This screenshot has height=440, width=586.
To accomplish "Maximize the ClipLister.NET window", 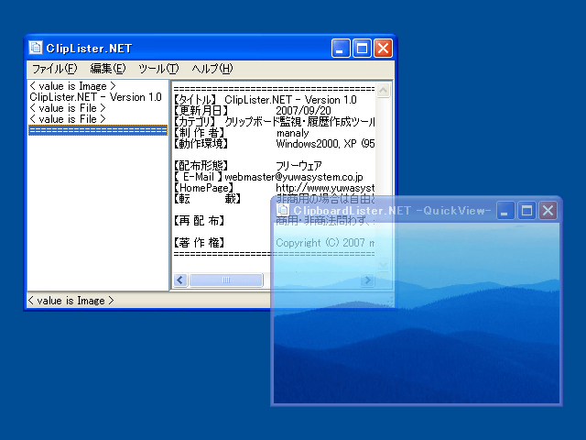I will tap(362, 49).
